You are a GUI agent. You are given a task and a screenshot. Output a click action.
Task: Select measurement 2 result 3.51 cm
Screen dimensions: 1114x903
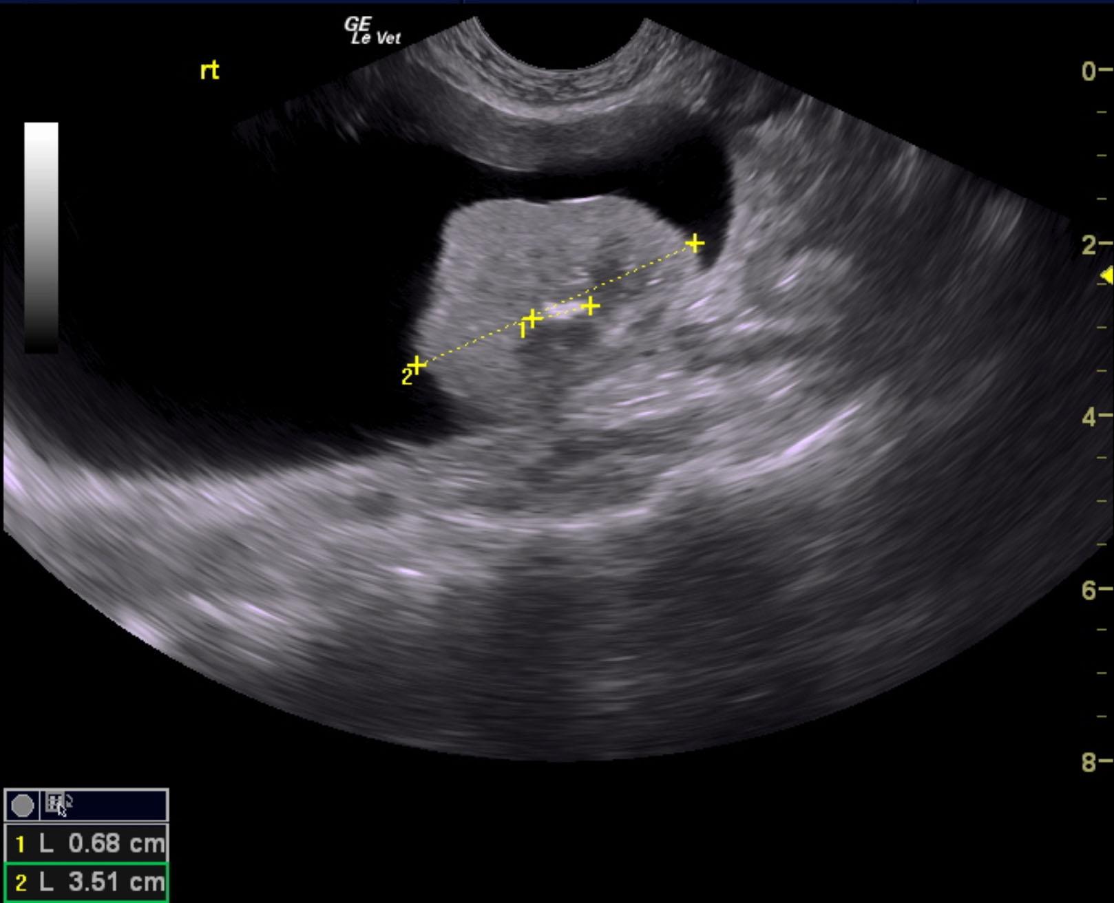click(86, 882)
